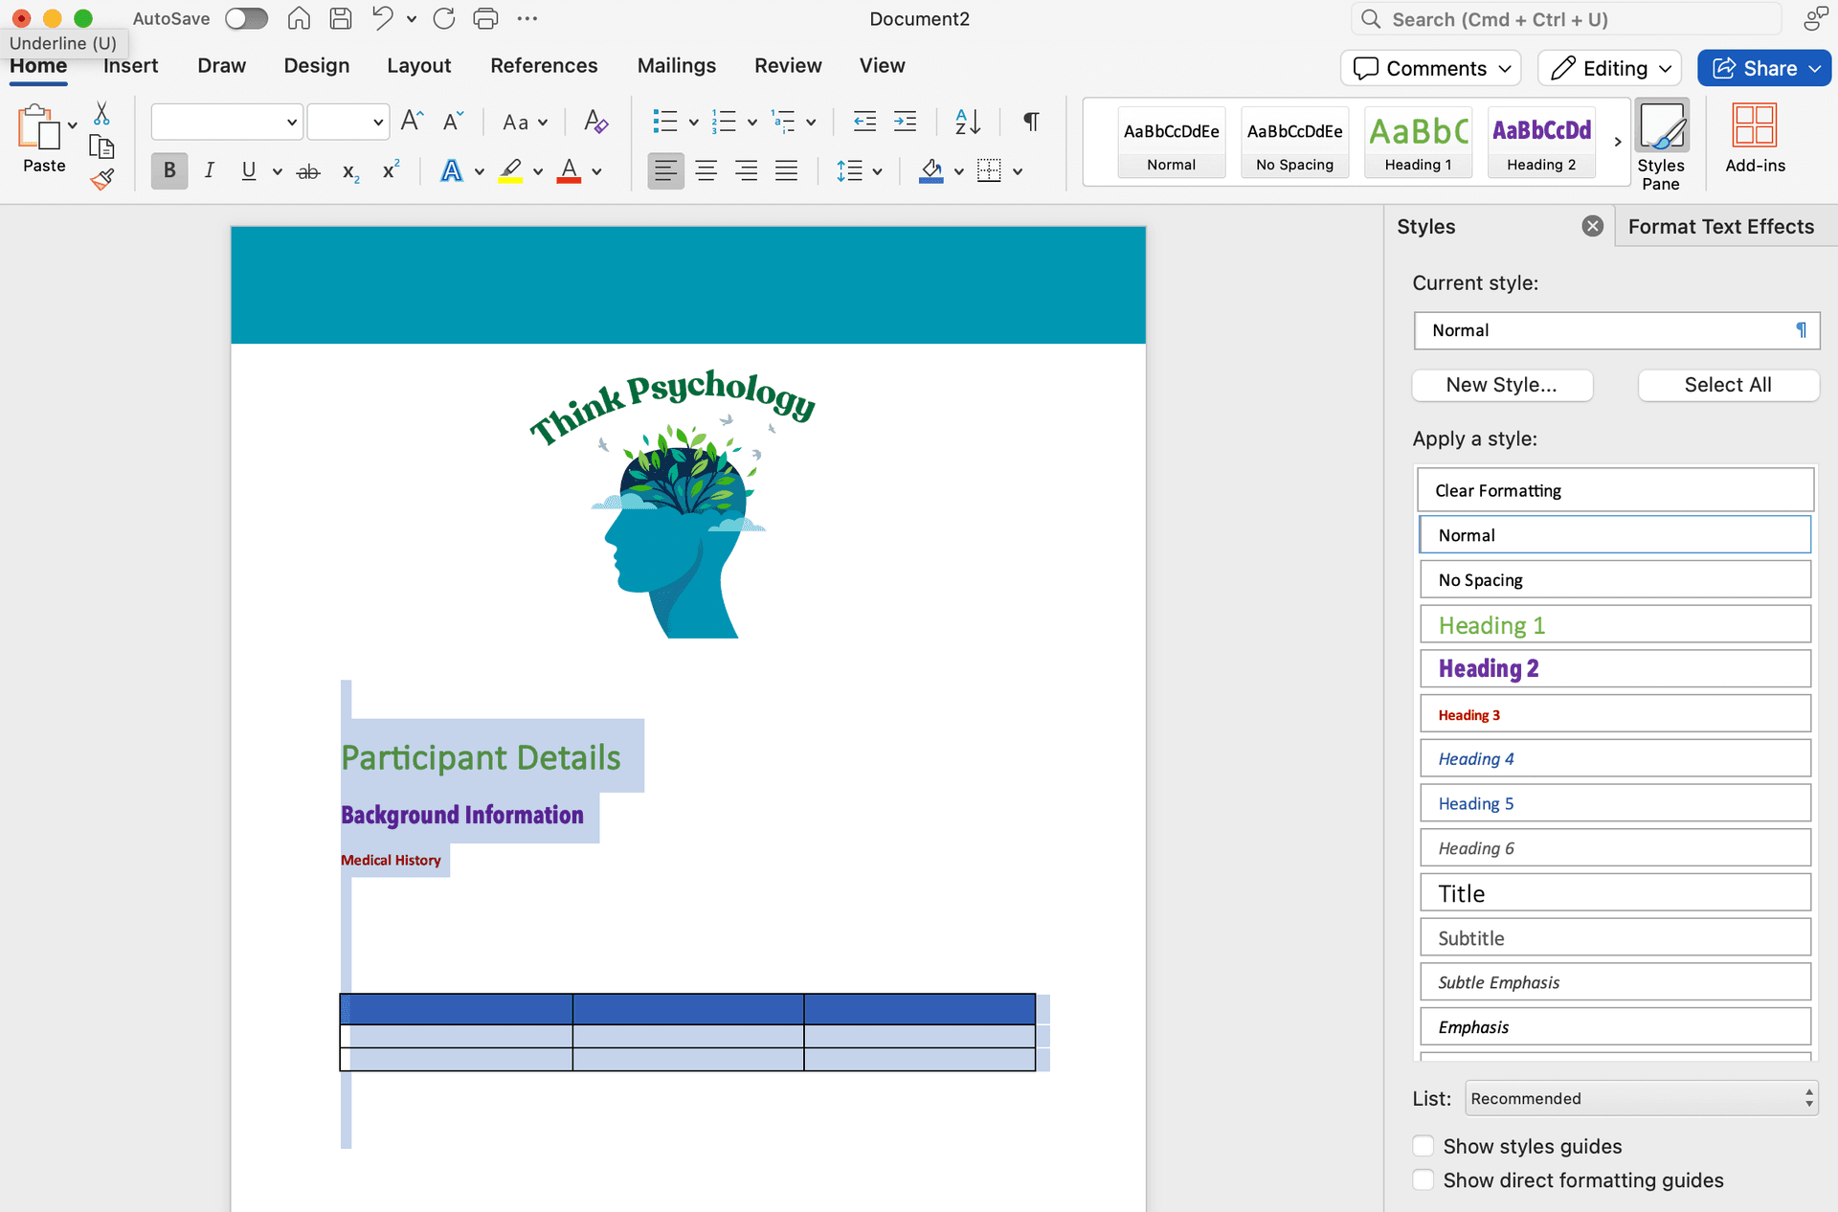Click the Format Painter brush icon
Viewport: 1838px width, 1212px height.
tap(102, 179)
